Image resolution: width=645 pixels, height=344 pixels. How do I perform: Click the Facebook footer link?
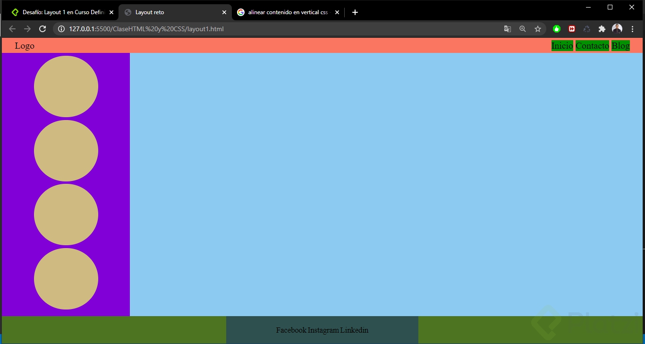coord(291,330)
